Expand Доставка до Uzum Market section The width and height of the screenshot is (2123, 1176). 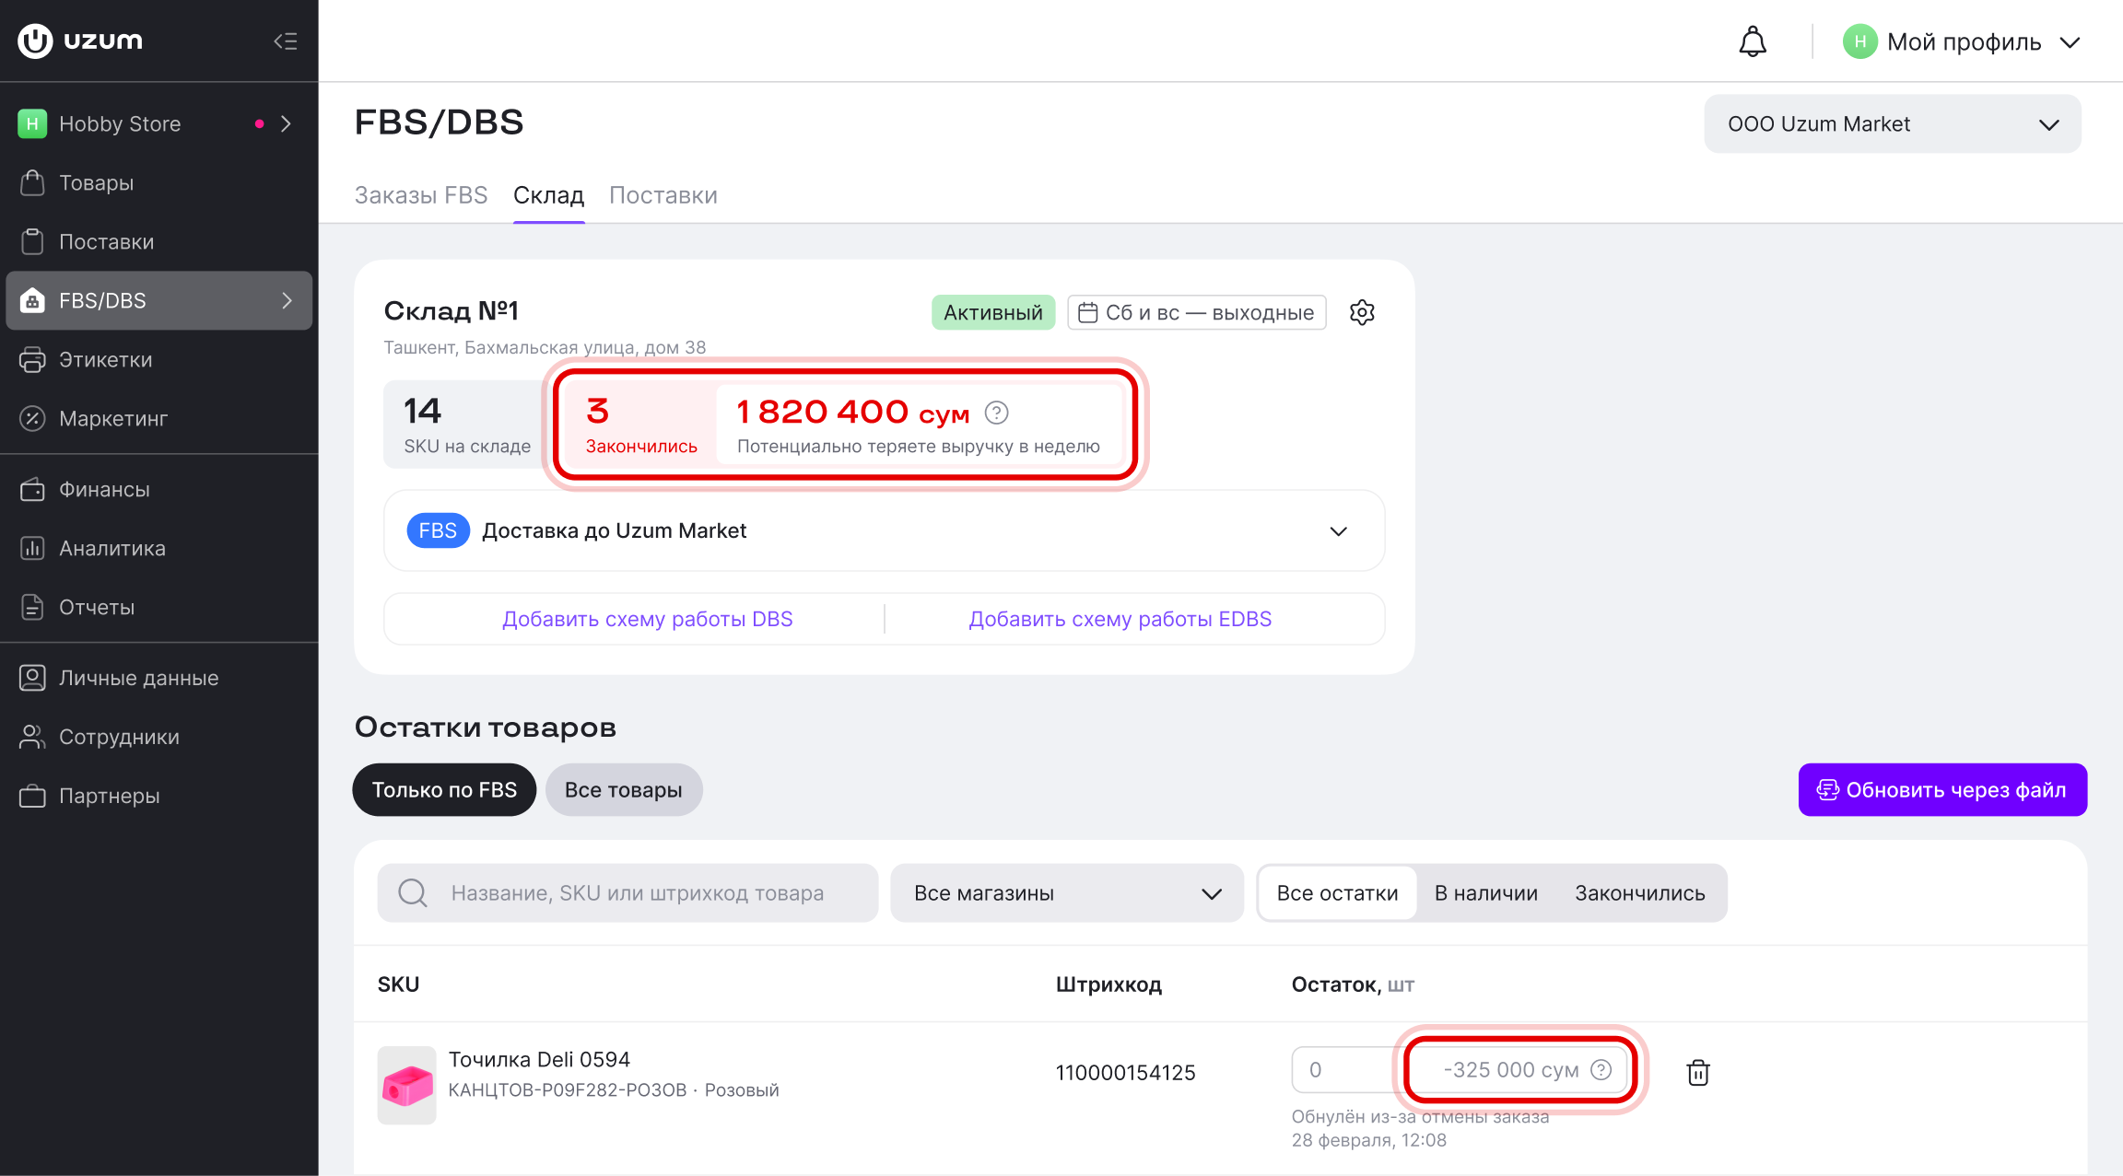[x=884, y=530]
